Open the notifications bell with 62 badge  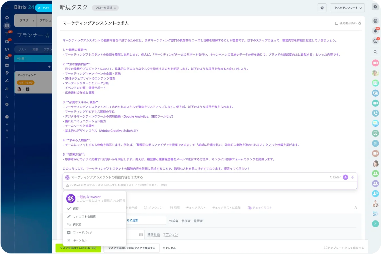point(375,30)
